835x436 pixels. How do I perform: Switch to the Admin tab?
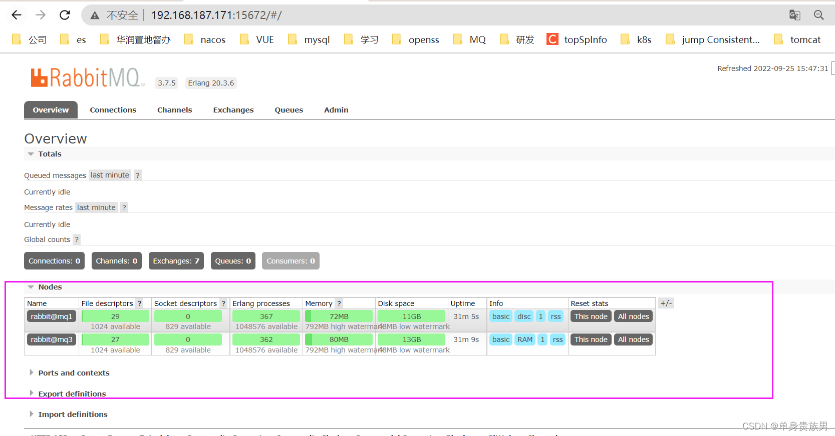336,110
